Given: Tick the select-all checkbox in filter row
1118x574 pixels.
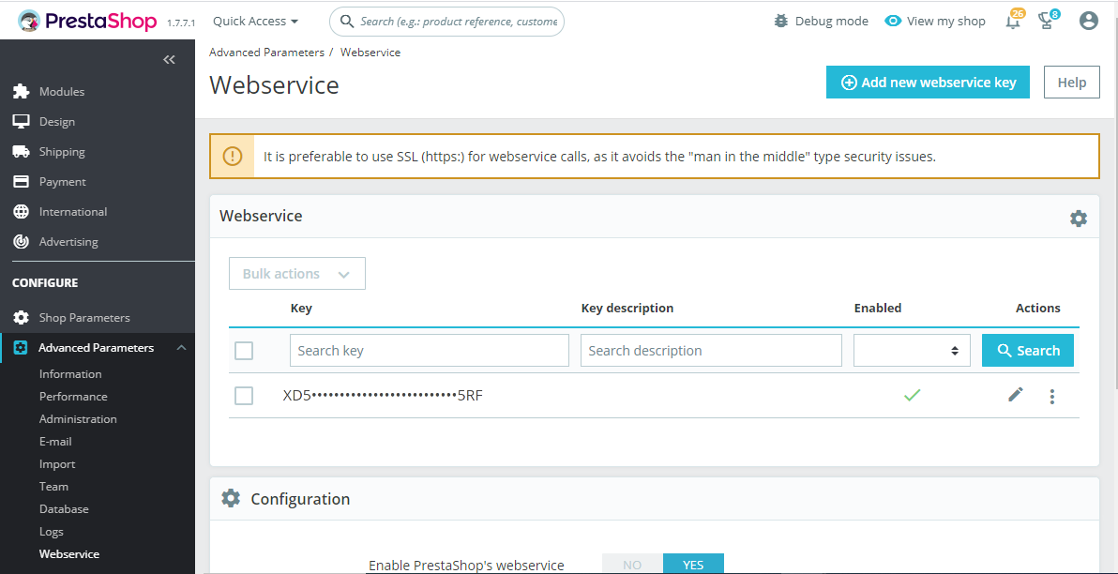Looking at the screenshot, I should click(244, 350).
